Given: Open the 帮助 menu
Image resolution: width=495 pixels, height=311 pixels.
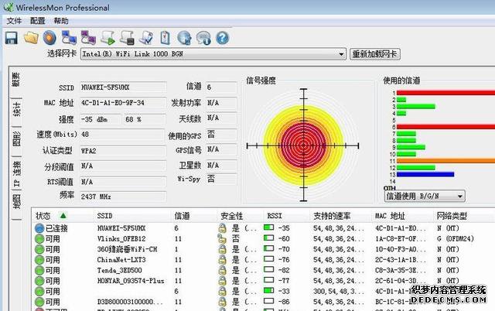Looking at the screenshot, I should [x=61, y=21].
